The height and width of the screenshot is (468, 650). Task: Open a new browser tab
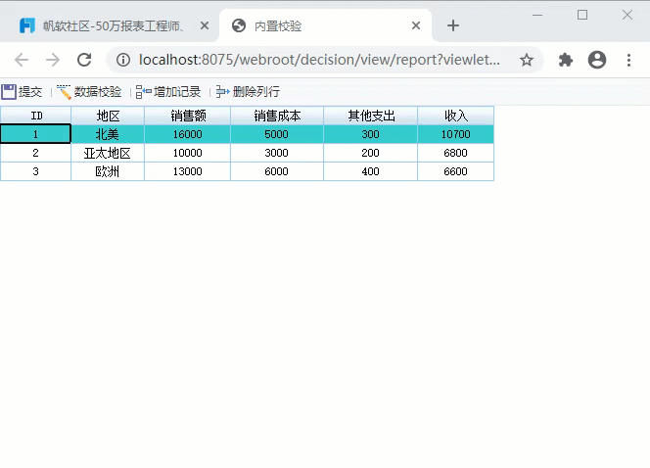453,25
